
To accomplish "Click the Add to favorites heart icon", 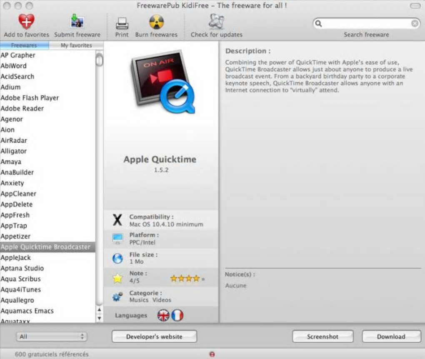I will tap(26, 21).
